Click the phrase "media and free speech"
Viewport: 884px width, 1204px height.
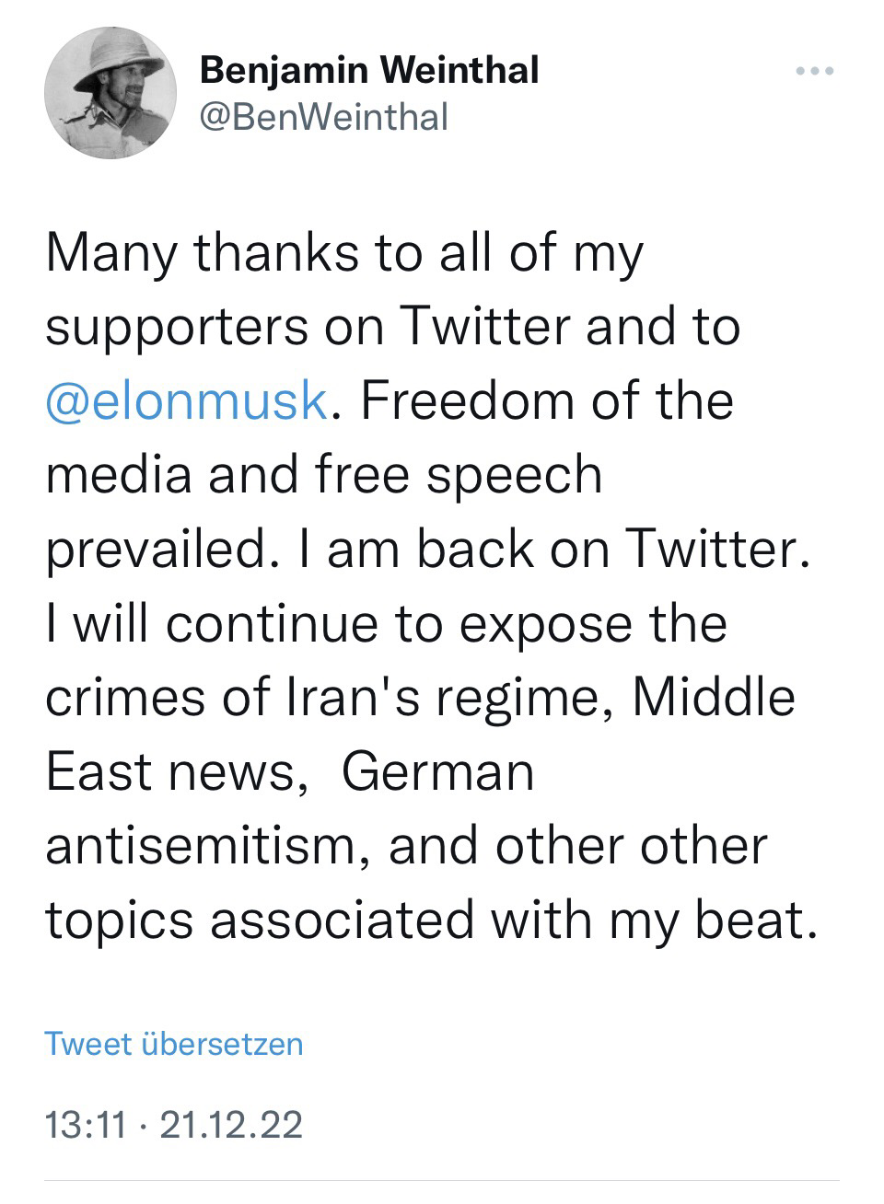pos(324,475)
